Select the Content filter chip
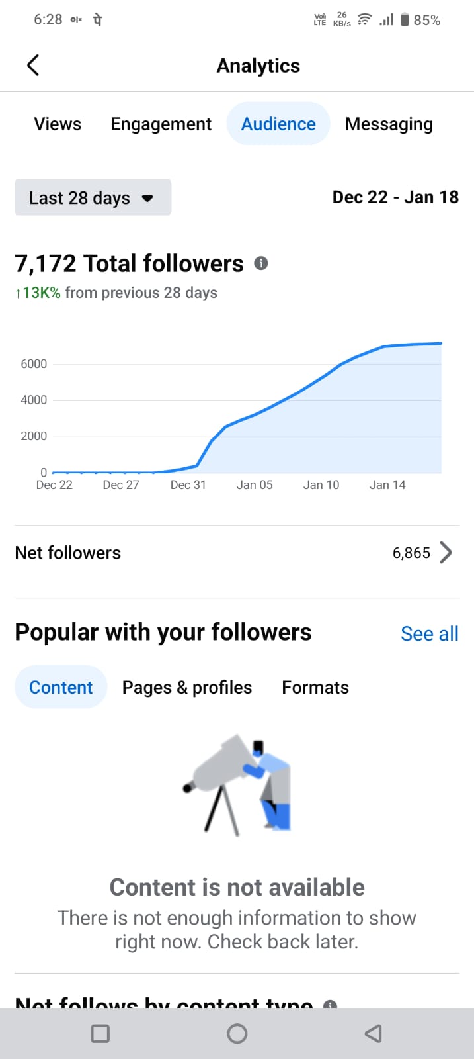 coord(61,688)
